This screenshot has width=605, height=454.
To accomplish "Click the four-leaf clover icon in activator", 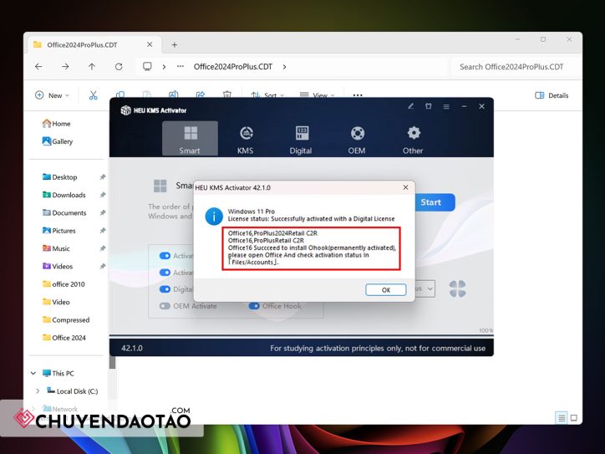I will pos(458,288).
